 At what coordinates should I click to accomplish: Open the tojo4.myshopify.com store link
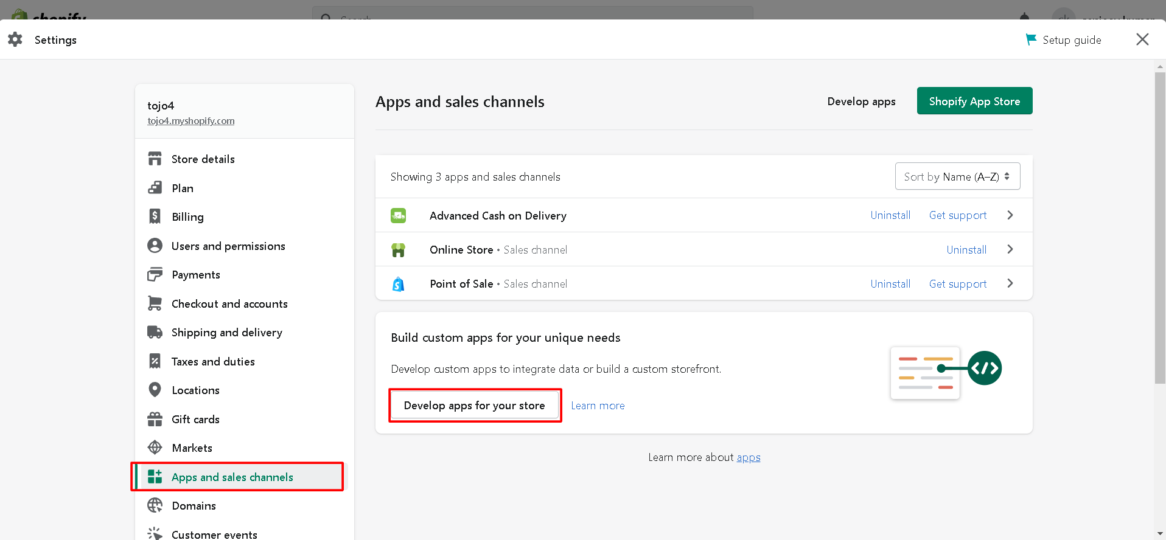point(190,121)
